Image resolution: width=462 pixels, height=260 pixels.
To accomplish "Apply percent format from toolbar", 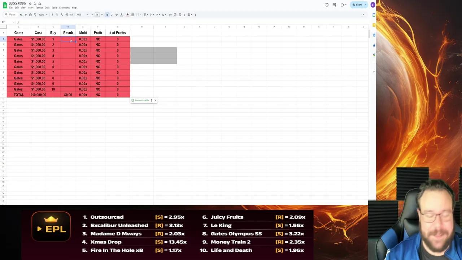I will pyautogui.click(x=57, y=15).
